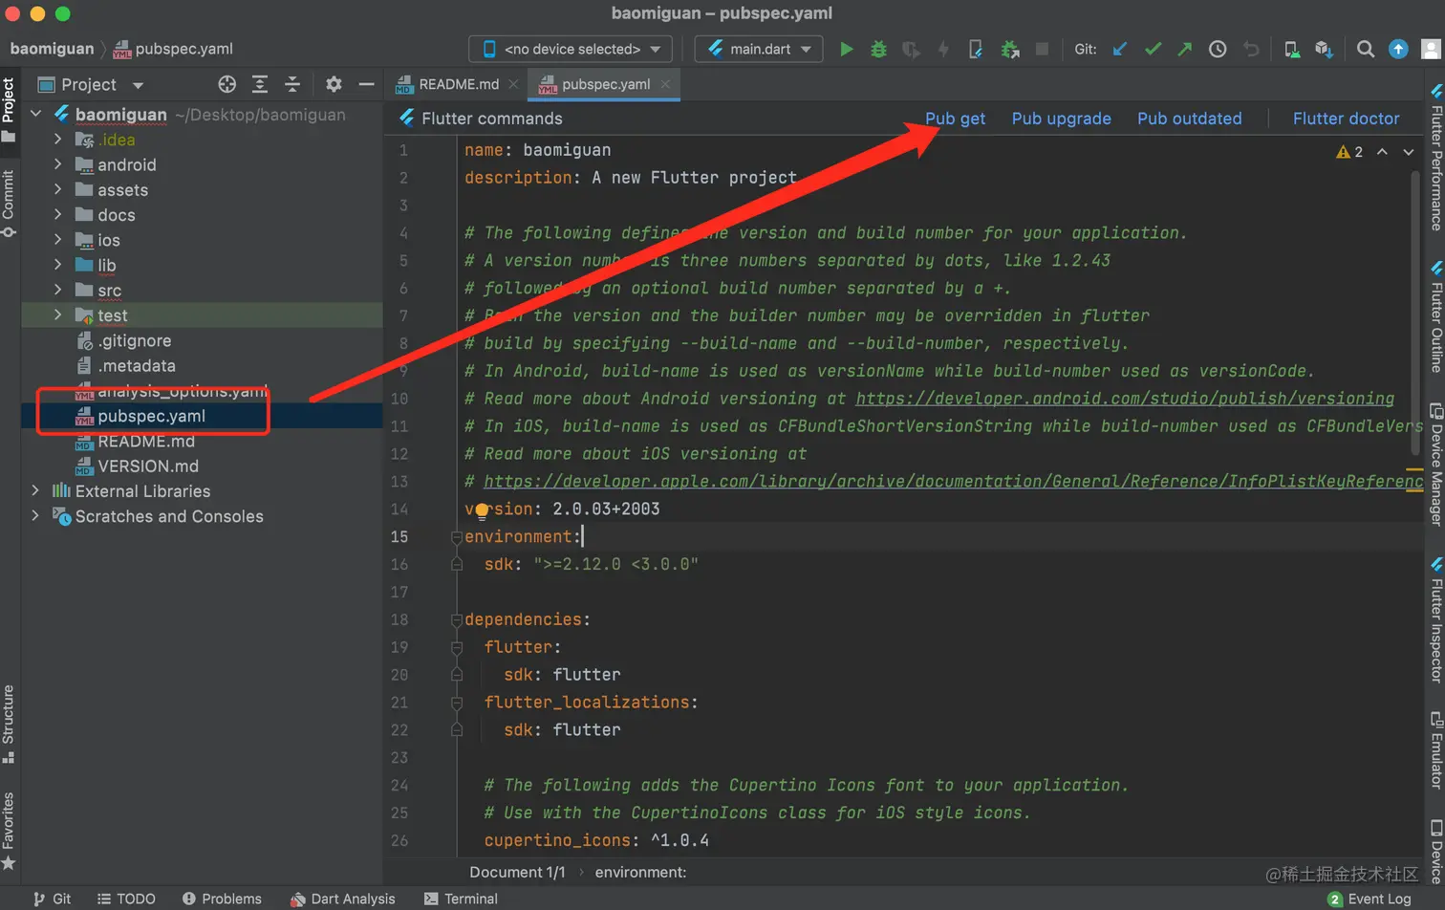Viewport: 1445px width, 910px height.
Task: Click the Git Push arrow icon
Action: (x=1185, y=49)
